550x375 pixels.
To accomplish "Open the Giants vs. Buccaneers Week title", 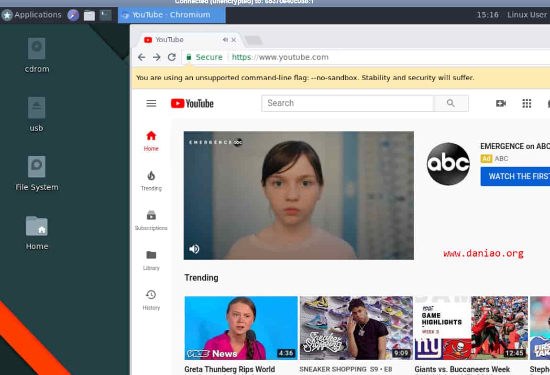I will point(462,369).
